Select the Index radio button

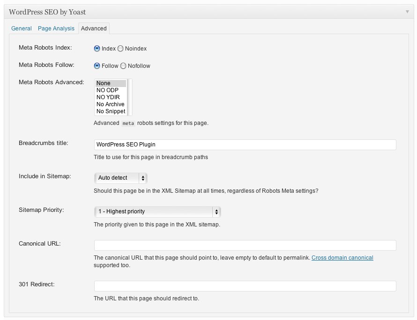[x=97, y=49]
